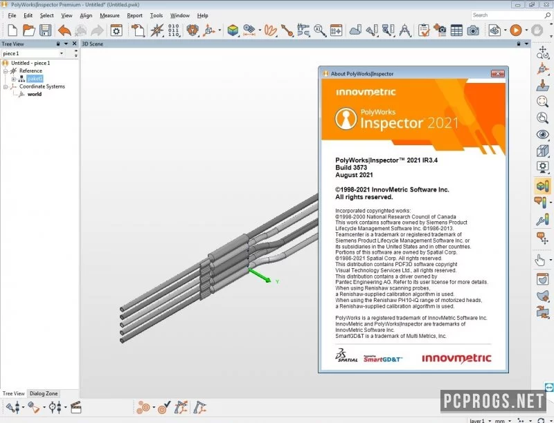554x423 pixels.
Task: Click the drafting compass tool icon
Action: point(405,30)
